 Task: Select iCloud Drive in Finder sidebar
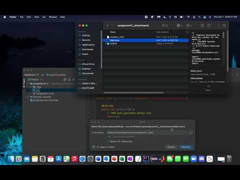pyautogui.click(x=88, y=64)
